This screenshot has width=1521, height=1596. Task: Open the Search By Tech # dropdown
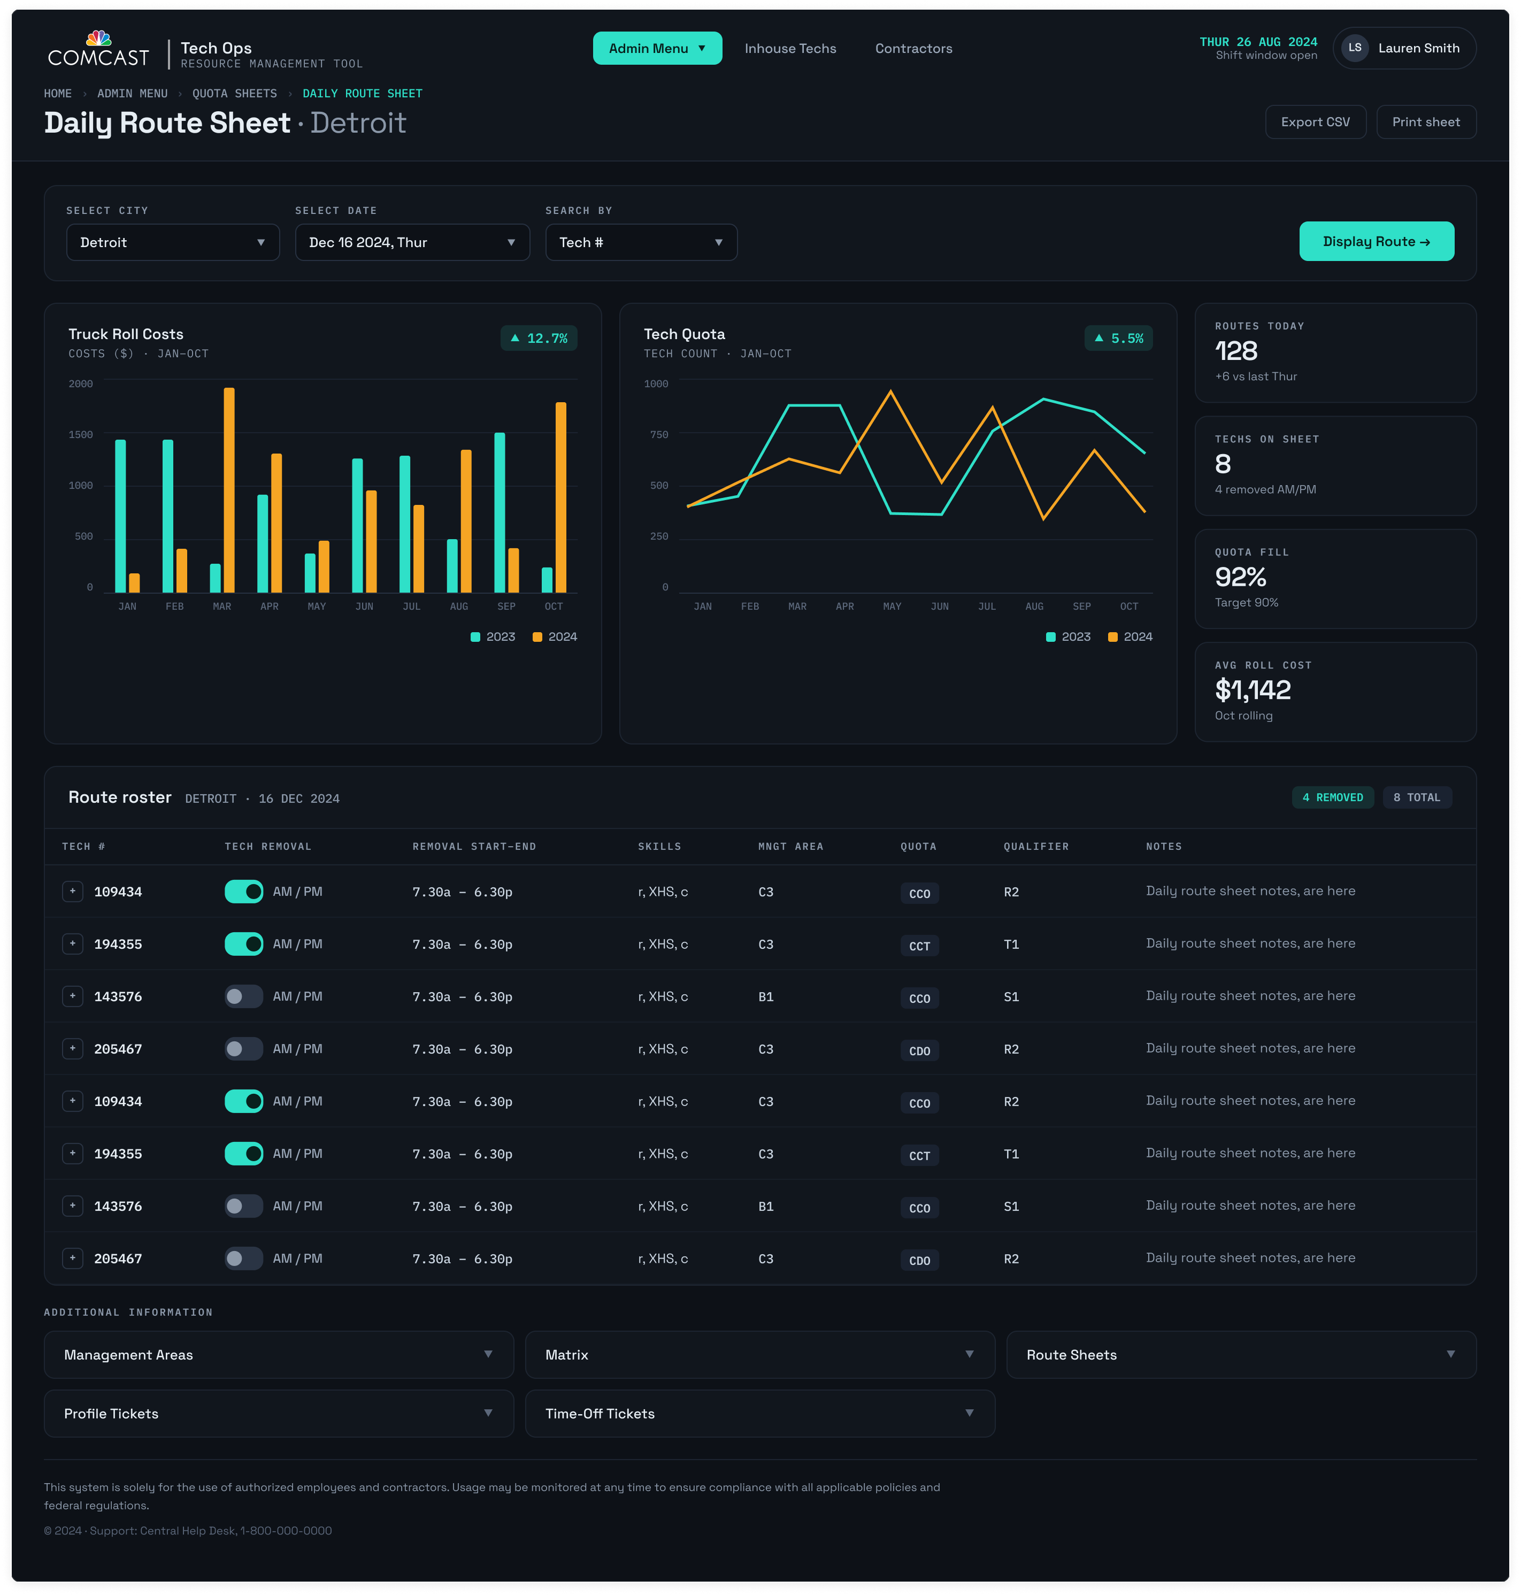[x=641, y=242]
